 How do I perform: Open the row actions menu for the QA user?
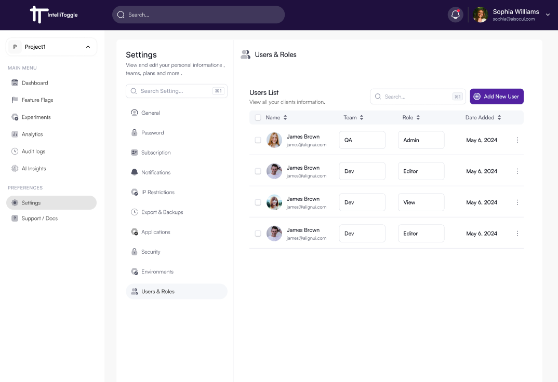point(517,140)
